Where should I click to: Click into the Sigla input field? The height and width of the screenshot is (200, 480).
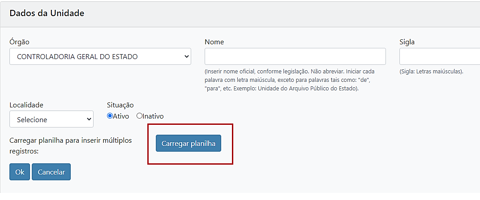click(x=439, y=56)
